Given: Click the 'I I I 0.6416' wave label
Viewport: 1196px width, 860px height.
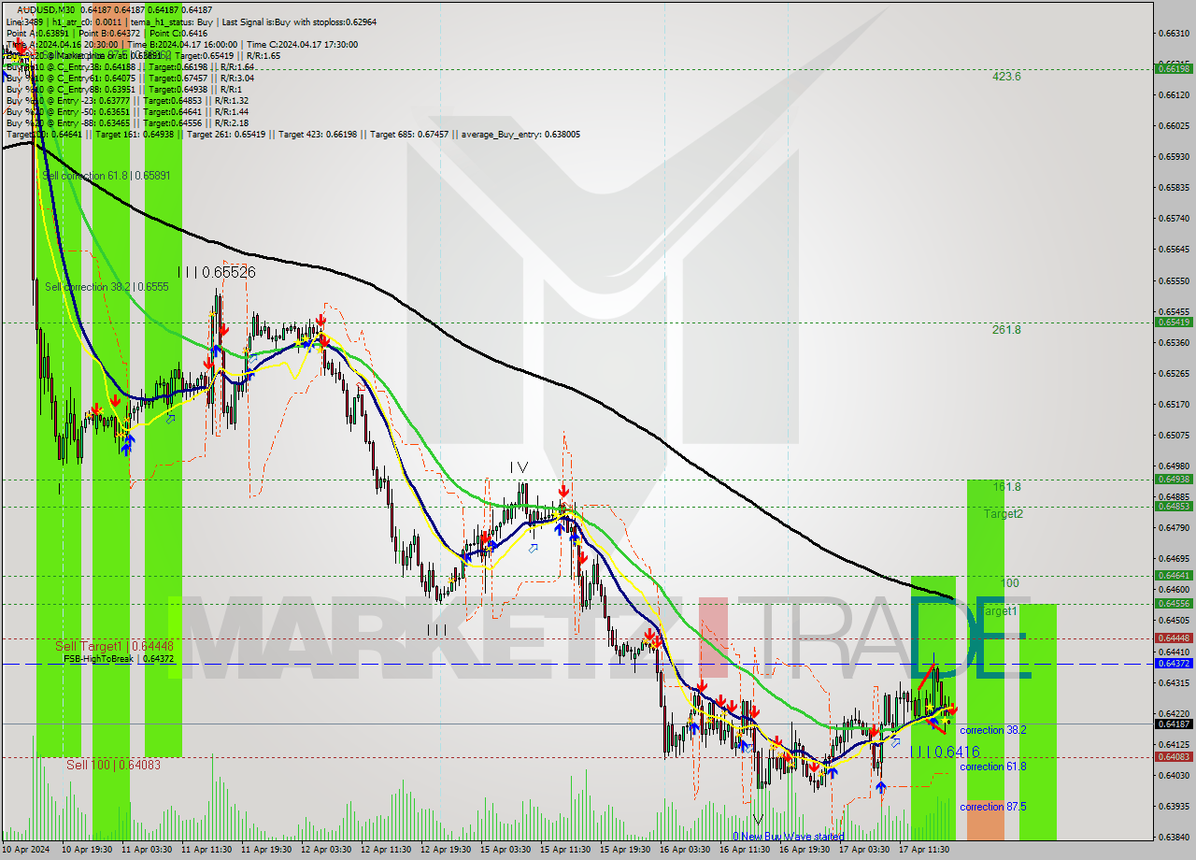Looking at the screenshot, I should coord(945,752).
